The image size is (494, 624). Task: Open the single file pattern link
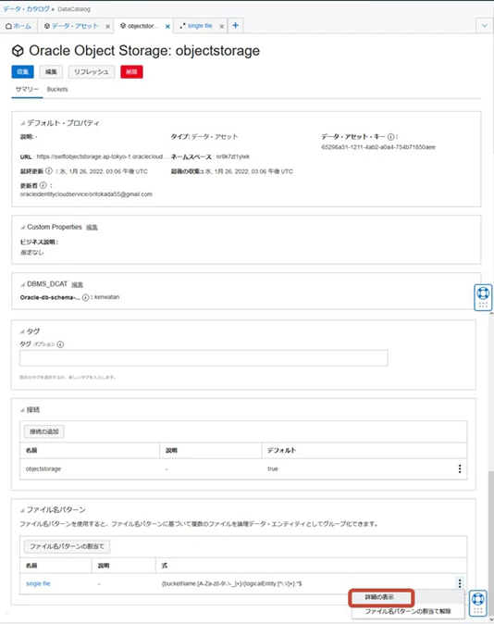click(38, 583)
